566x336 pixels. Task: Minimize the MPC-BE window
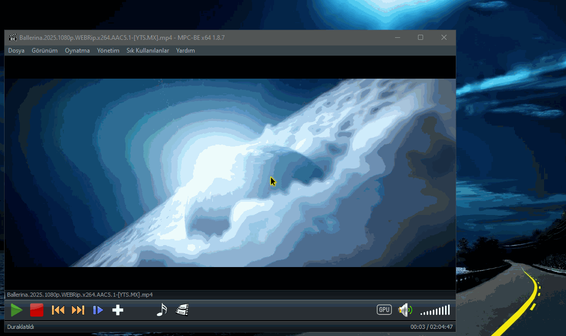coord(398,38)
